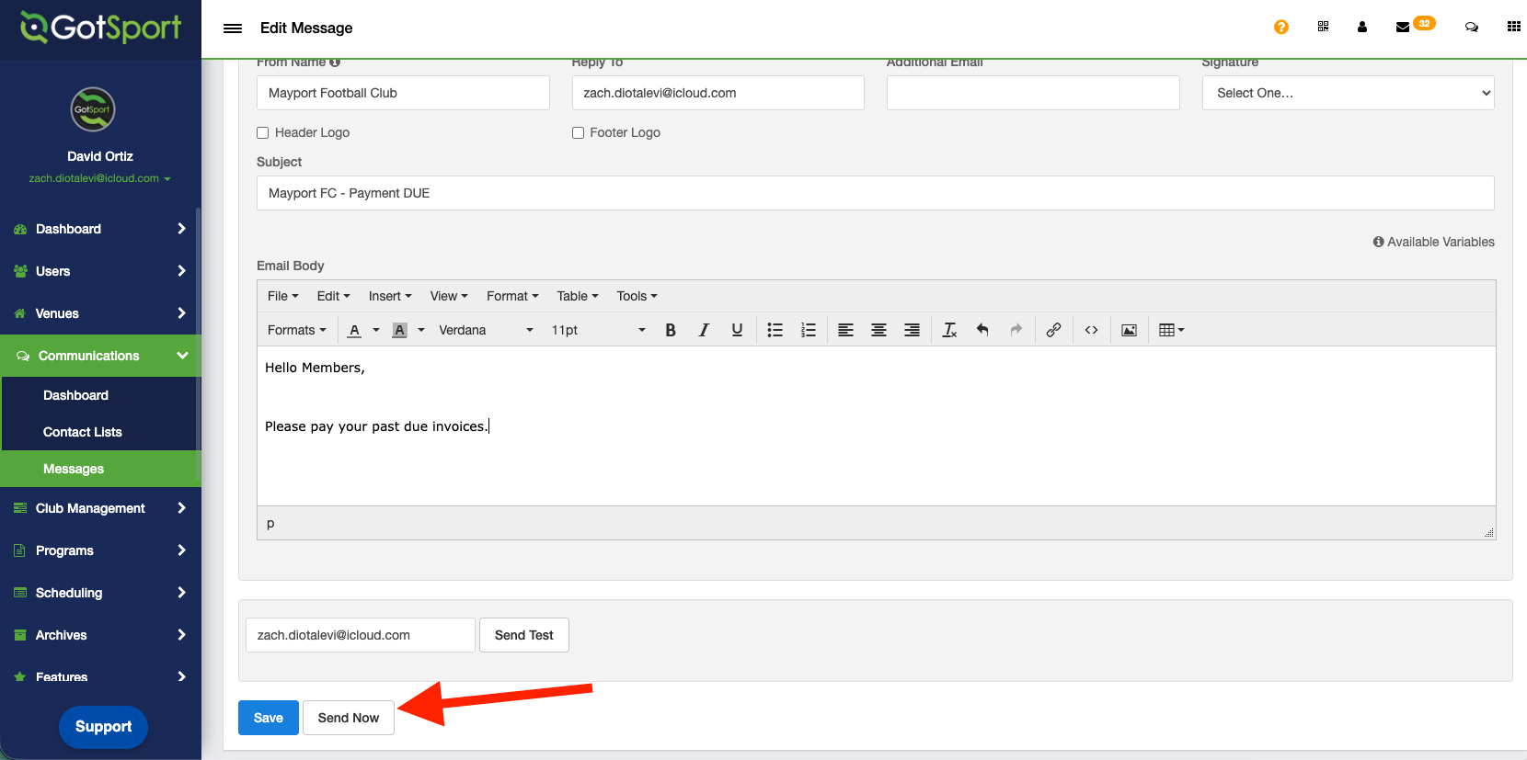Open the source code view icon

[1091, 330]
